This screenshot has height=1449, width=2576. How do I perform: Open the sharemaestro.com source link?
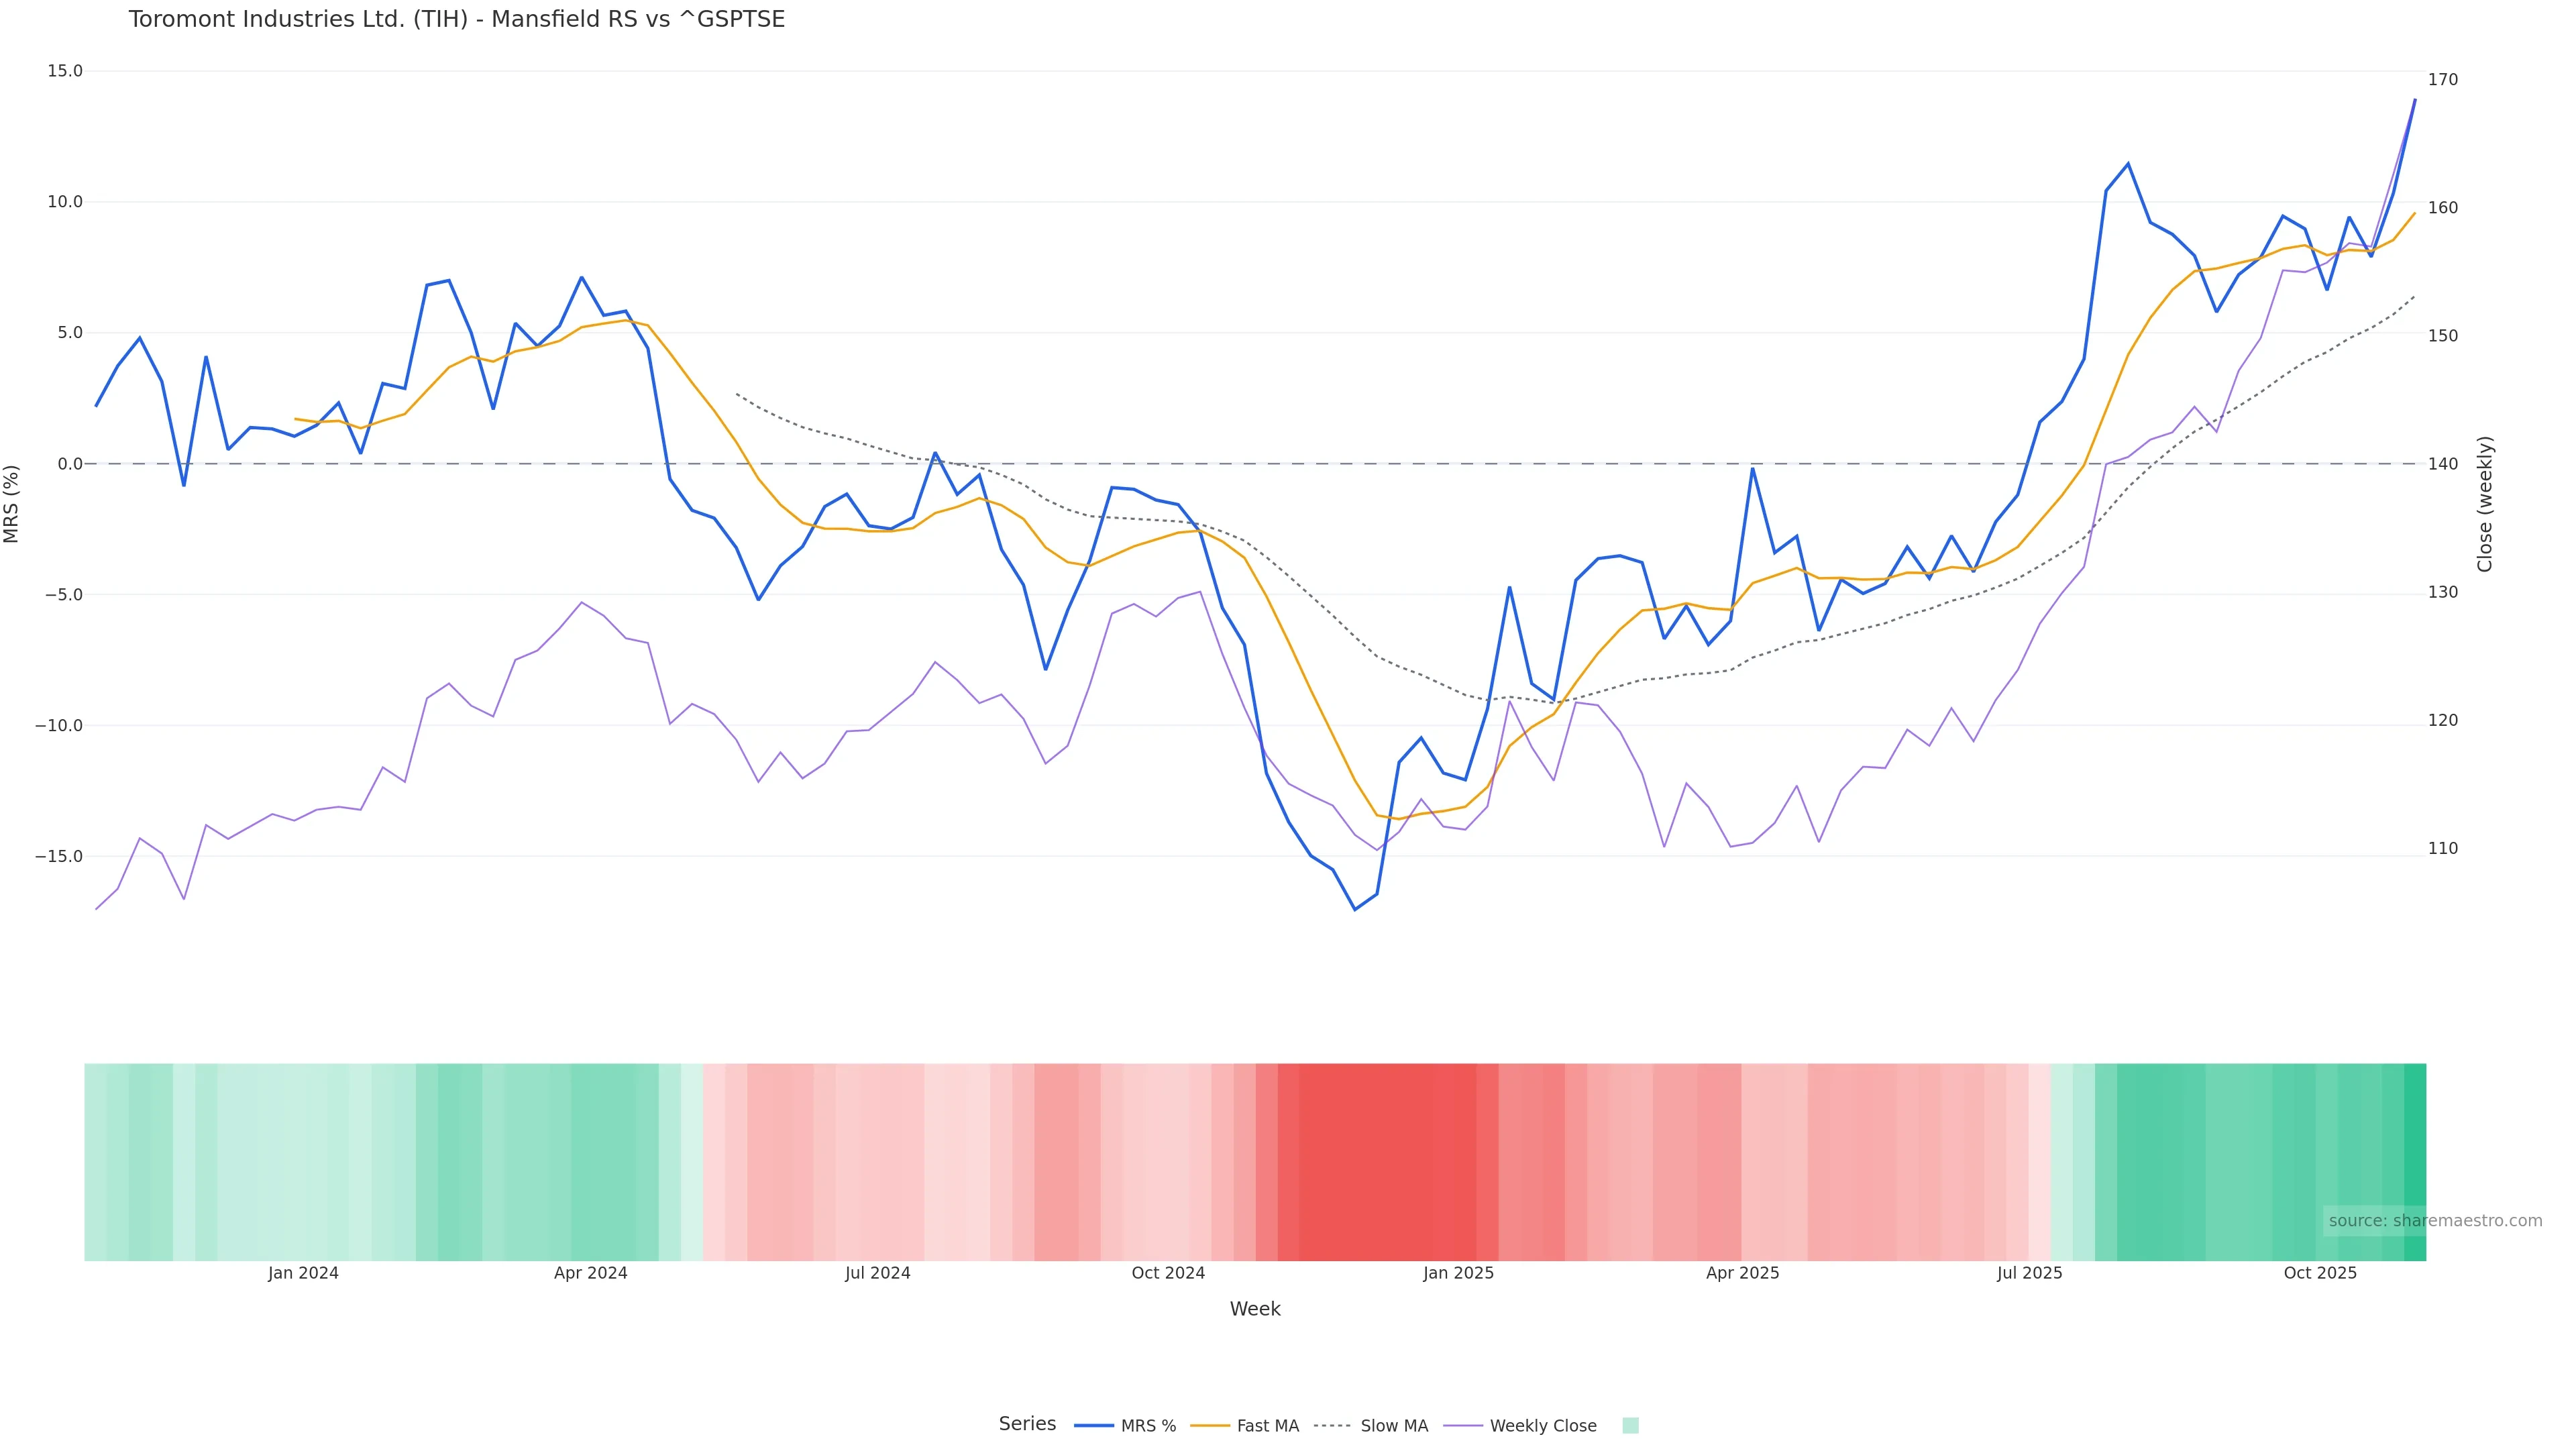tap(2435, 1221)
